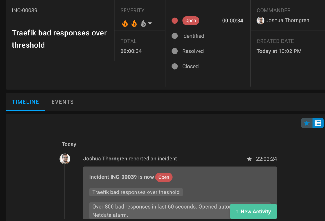Viewport: 325px width, 221px height.
Task: Expand the severity dropdown arrow
Action: pos(150,24)
